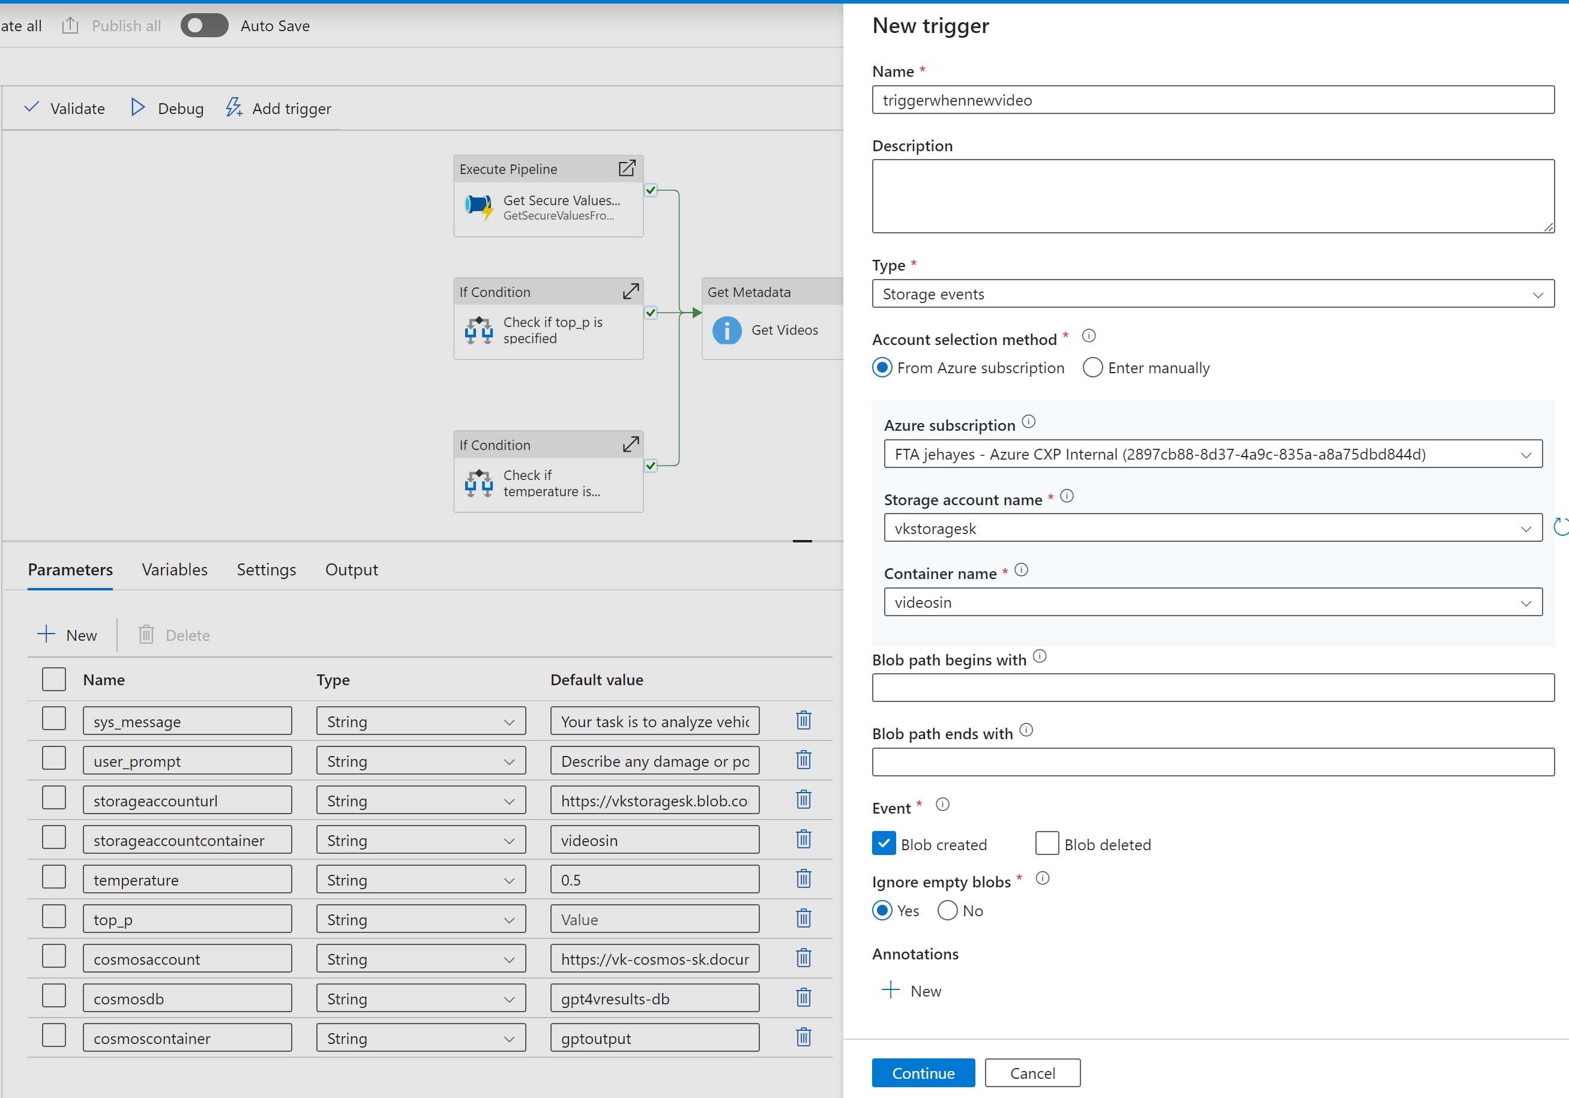Tick the sys_message row checkbox
Screen dimensions: 1569x1098
pos(54,719)
